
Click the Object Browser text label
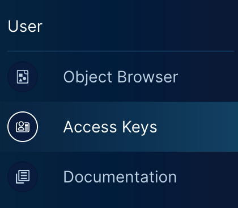coord(121,77)
